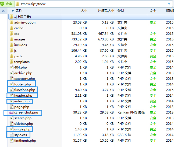This screenshot has height=147, width=174.
Task: Select the index.php file entry
Action: tap(22, 101)
